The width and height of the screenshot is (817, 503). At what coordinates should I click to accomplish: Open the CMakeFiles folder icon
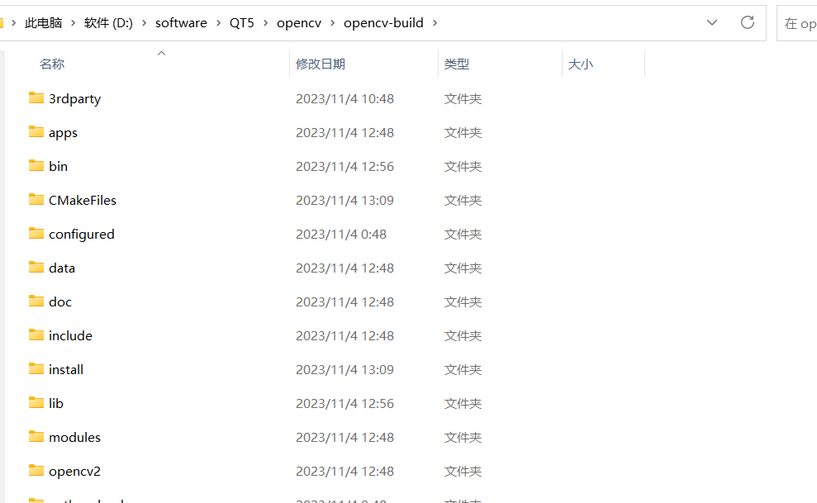pos(35,200)
